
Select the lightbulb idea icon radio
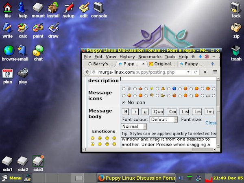[146, 89]
